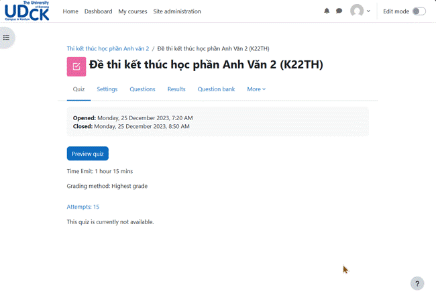
Task: Open the help question mark button
Action: (417, 283)
